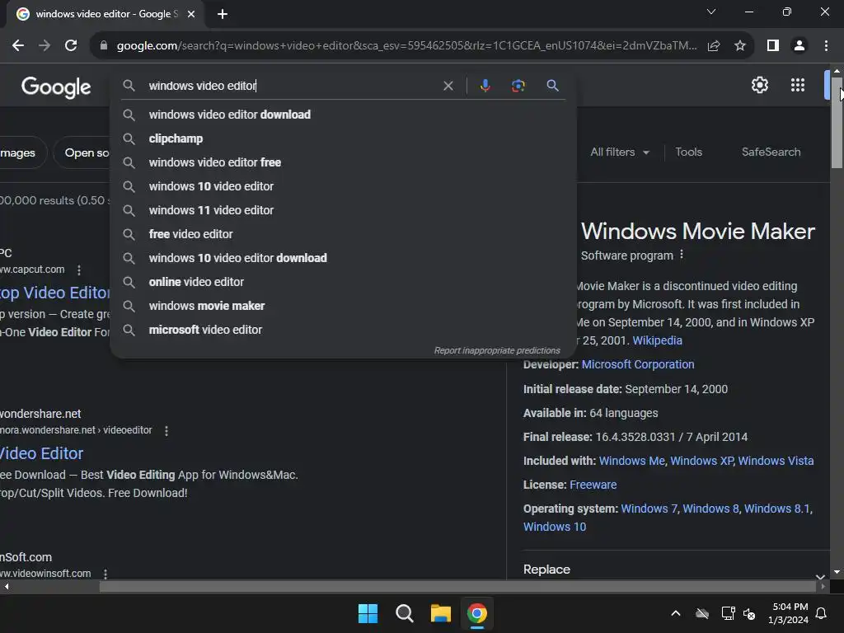This screenshot has height=633, width=844.
Task: Open more options beside Software program
Action: (682, 254)
